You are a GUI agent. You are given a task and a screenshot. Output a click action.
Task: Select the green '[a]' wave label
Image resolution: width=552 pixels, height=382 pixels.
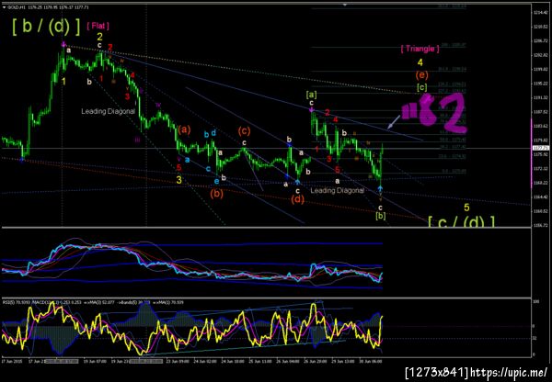click(312, 95)
